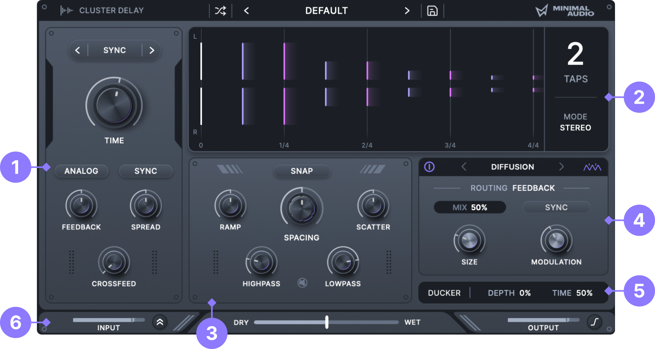Select the Diffusion panel header

(513, 167)
